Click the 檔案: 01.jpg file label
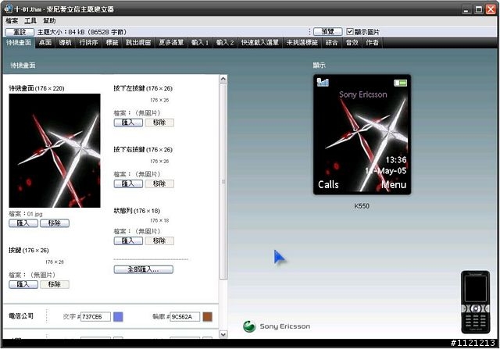Image resolution: width=500 pixels, height=349 pixels. coord(26,214)
